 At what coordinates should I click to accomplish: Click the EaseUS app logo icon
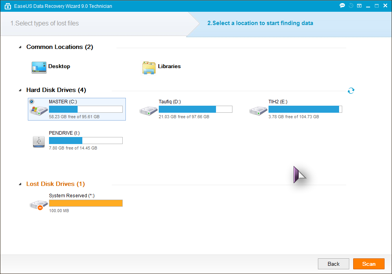point(8,6)
